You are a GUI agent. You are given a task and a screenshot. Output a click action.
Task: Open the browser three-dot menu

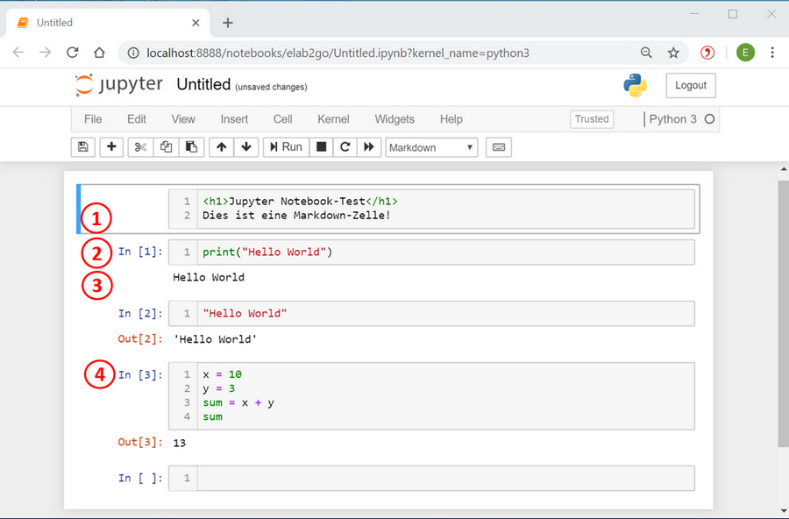coord(772,53)
